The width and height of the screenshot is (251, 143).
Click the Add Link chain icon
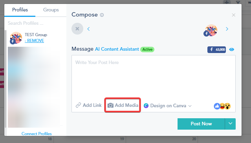click(78, 105)
